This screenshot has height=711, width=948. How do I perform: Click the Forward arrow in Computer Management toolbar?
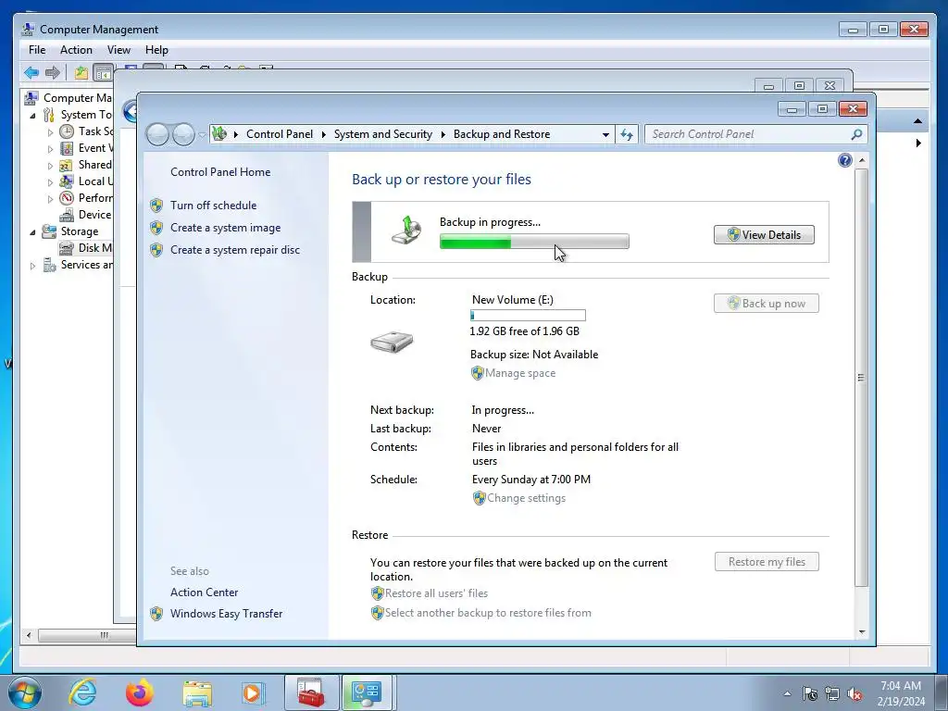click(x=53, y=73)
